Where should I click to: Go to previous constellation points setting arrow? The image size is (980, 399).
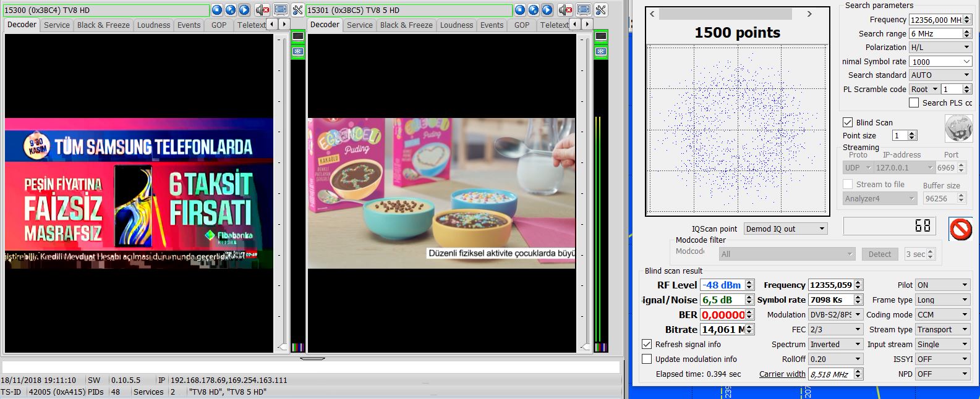652,14
